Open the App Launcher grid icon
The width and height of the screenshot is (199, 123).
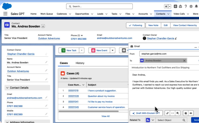point(5,14)
